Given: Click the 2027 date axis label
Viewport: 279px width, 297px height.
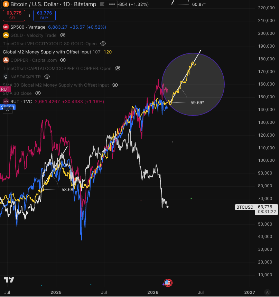Looking at the screenshot, I should [249, 293].
